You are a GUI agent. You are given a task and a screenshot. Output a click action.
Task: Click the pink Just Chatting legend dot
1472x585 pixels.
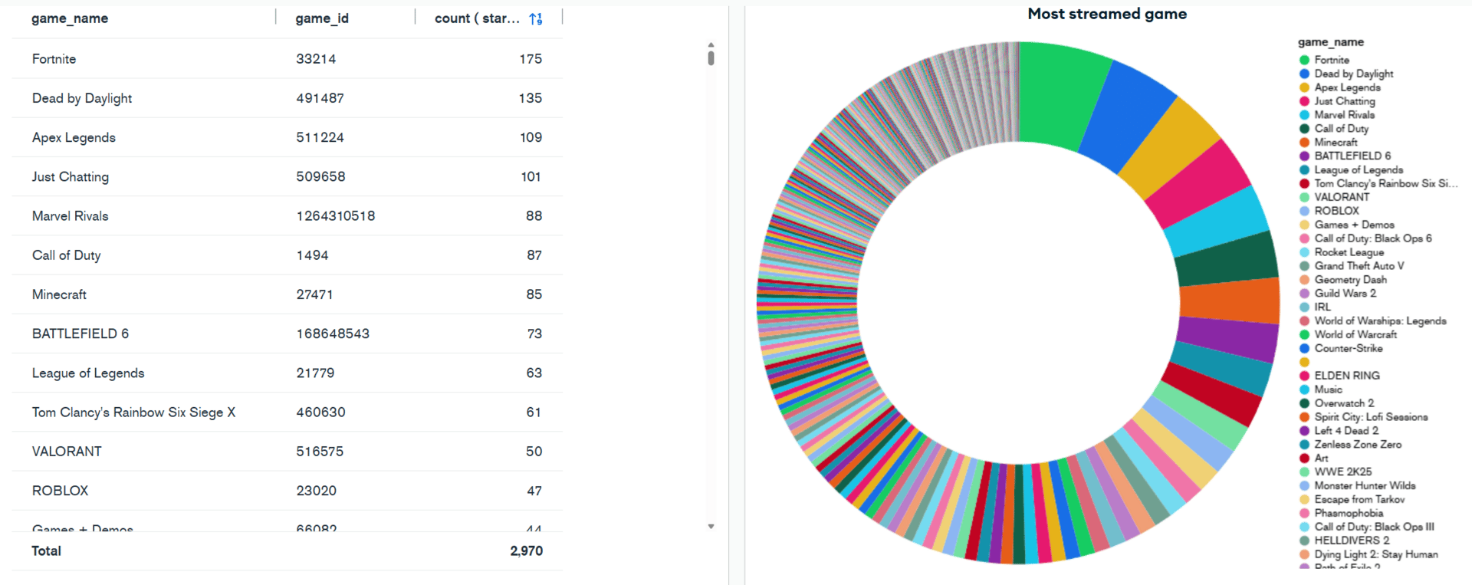click(x=1304, y=101)
